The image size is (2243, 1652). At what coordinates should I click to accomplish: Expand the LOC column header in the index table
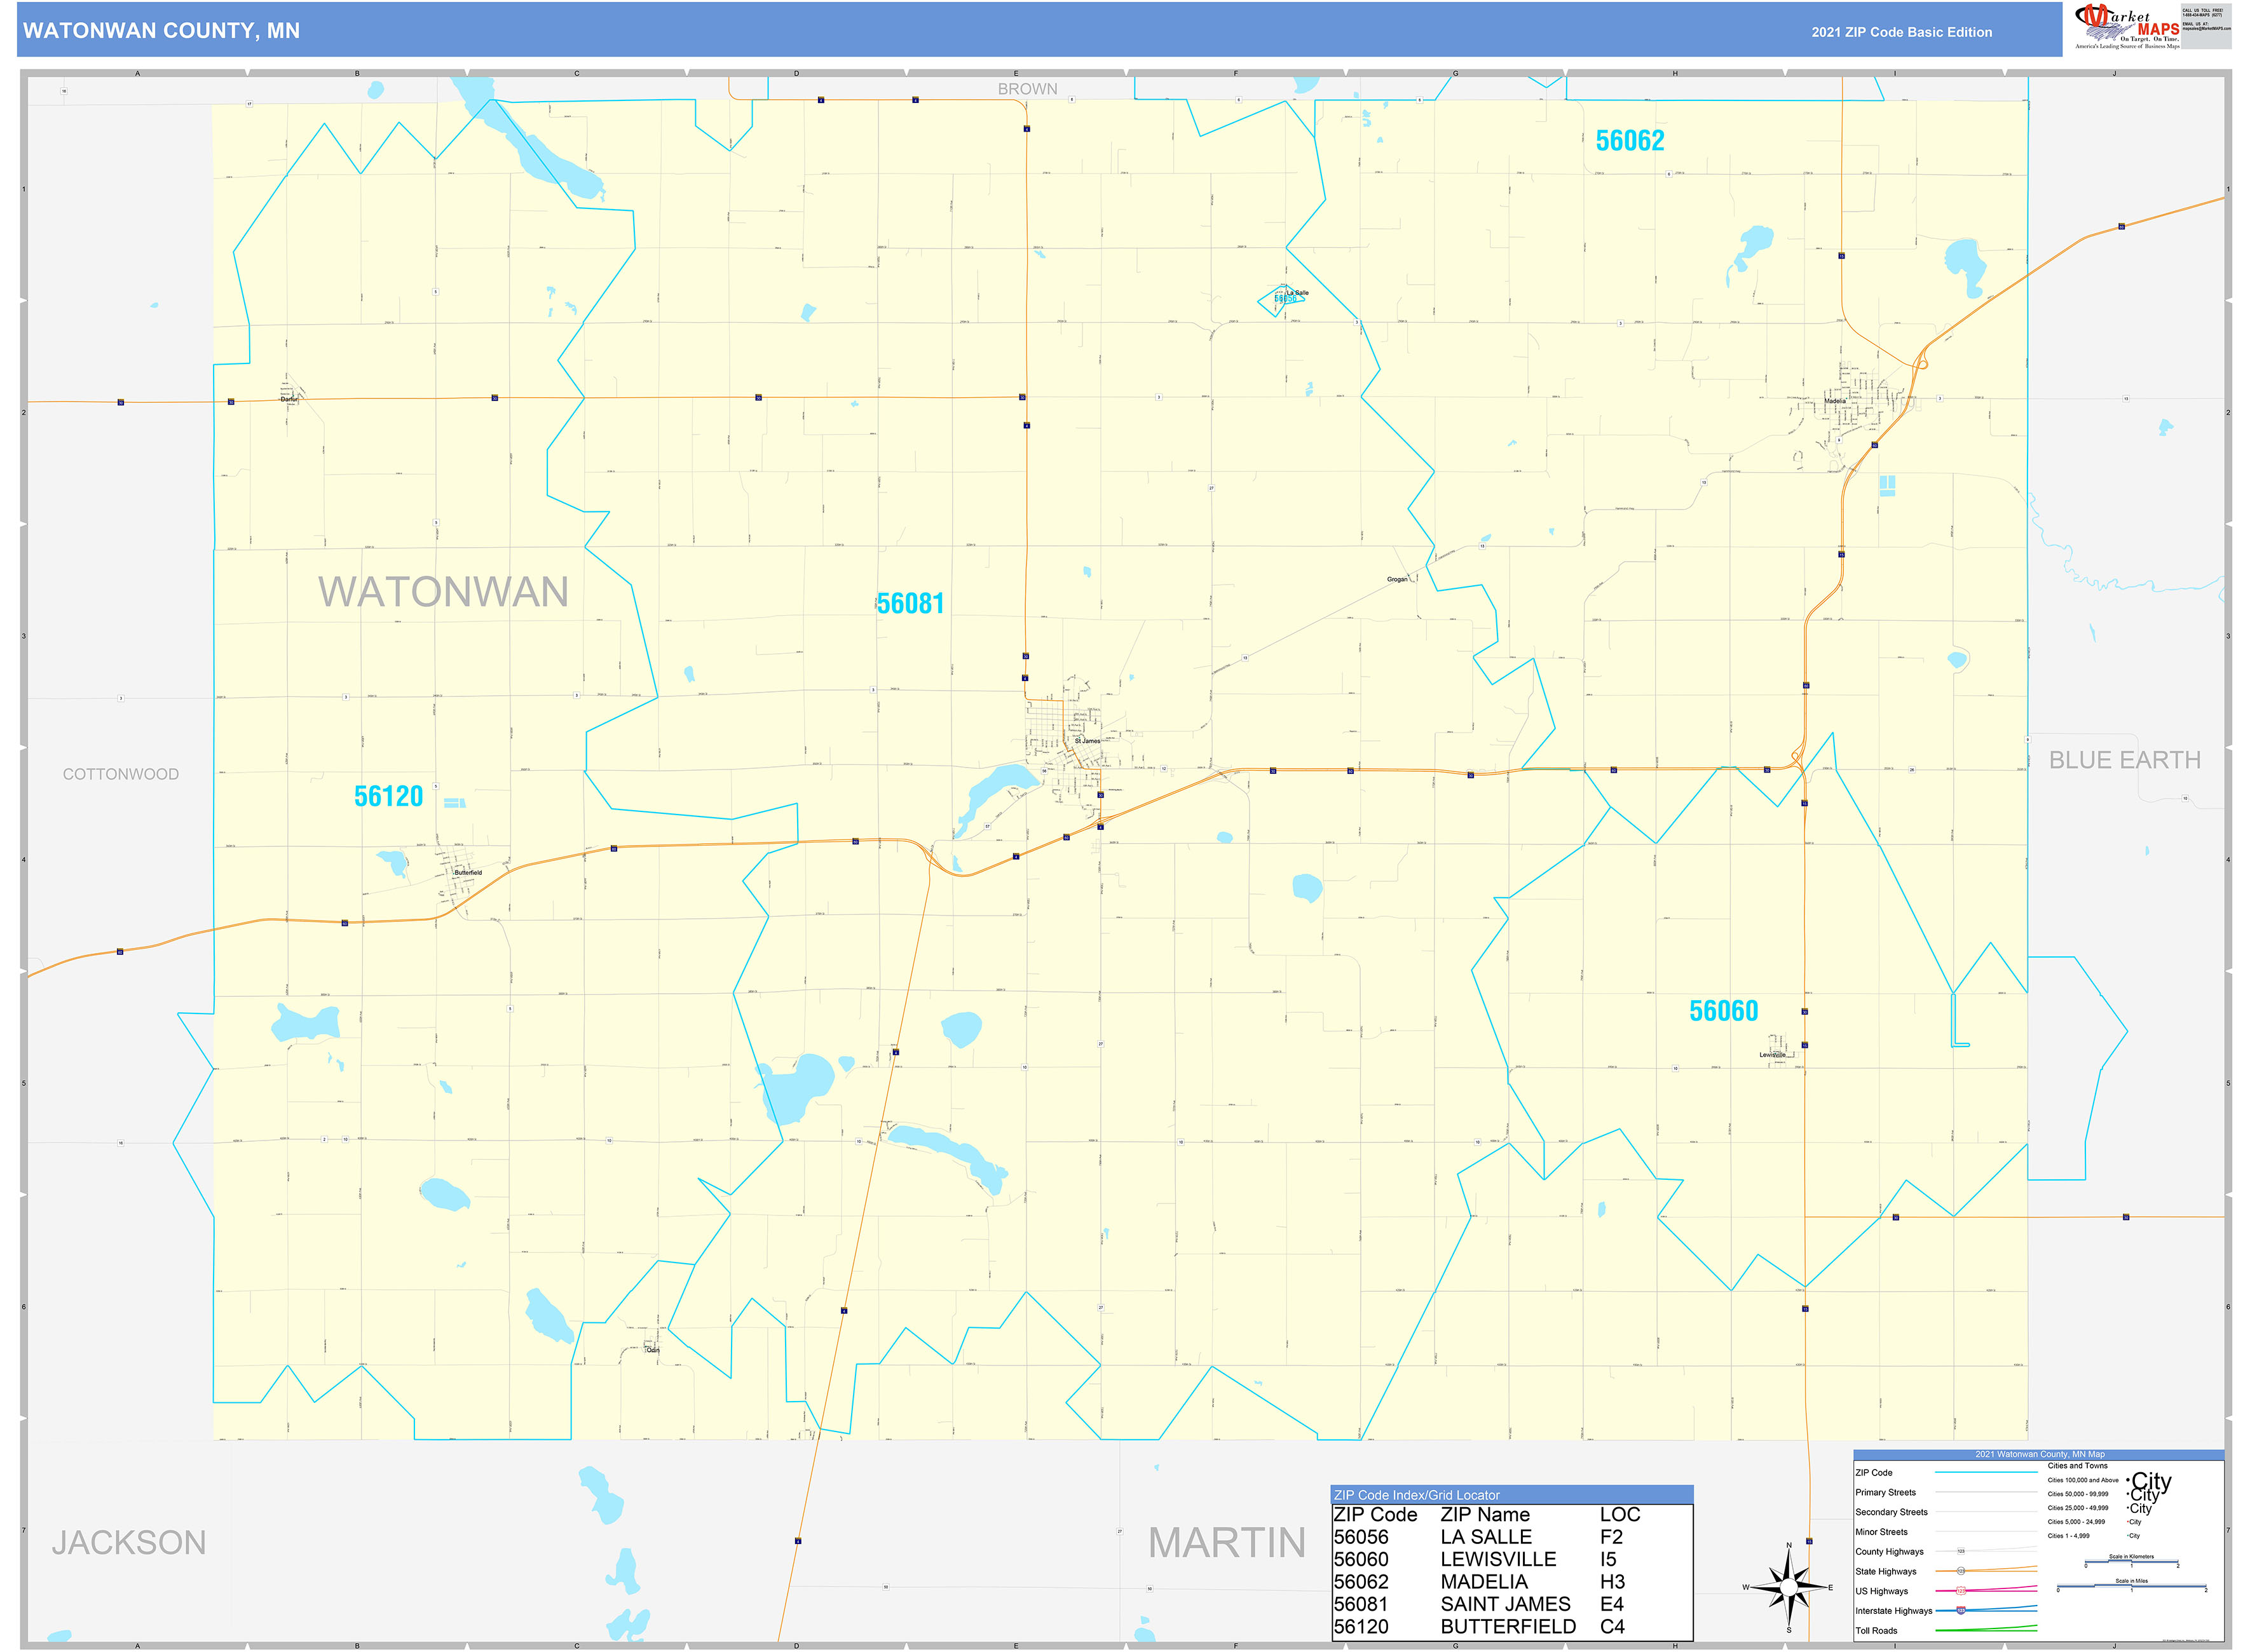[1625, 1514]
